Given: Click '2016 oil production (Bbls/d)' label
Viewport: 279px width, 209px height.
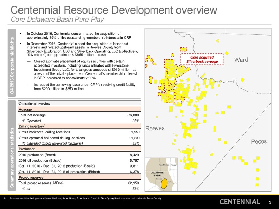Looking at the screenshot, I should [40, 161].
